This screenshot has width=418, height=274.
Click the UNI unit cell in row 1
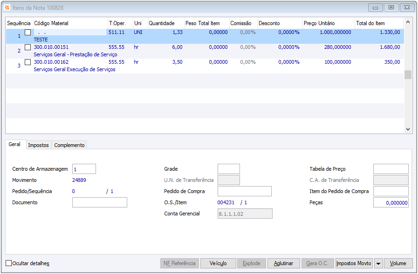[x=138, y=32]
